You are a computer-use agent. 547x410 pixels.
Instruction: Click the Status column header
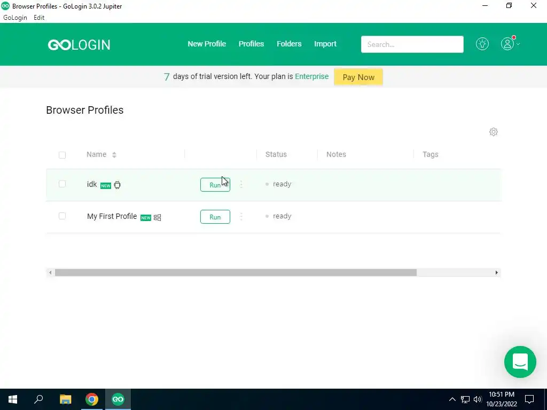coord(276,154)
